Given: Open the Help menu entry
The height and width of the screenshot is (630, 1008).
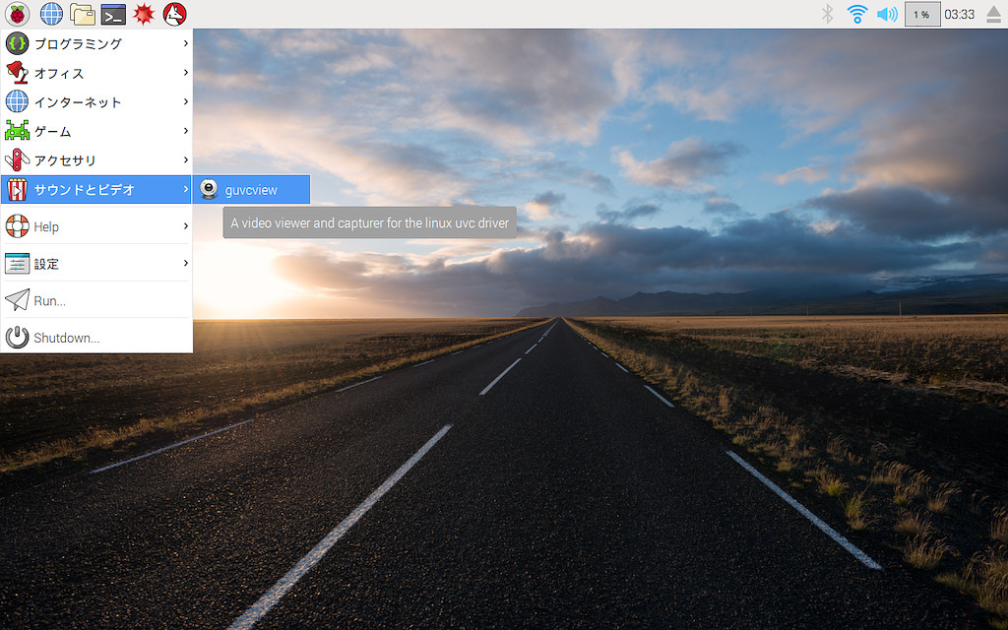Looking at the screenshot, I should coord(96,226).
